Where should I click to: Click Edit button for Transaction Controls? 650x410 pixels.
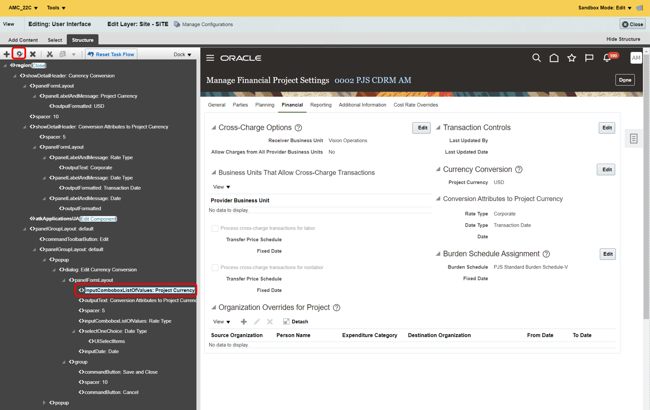click(607, 128)
